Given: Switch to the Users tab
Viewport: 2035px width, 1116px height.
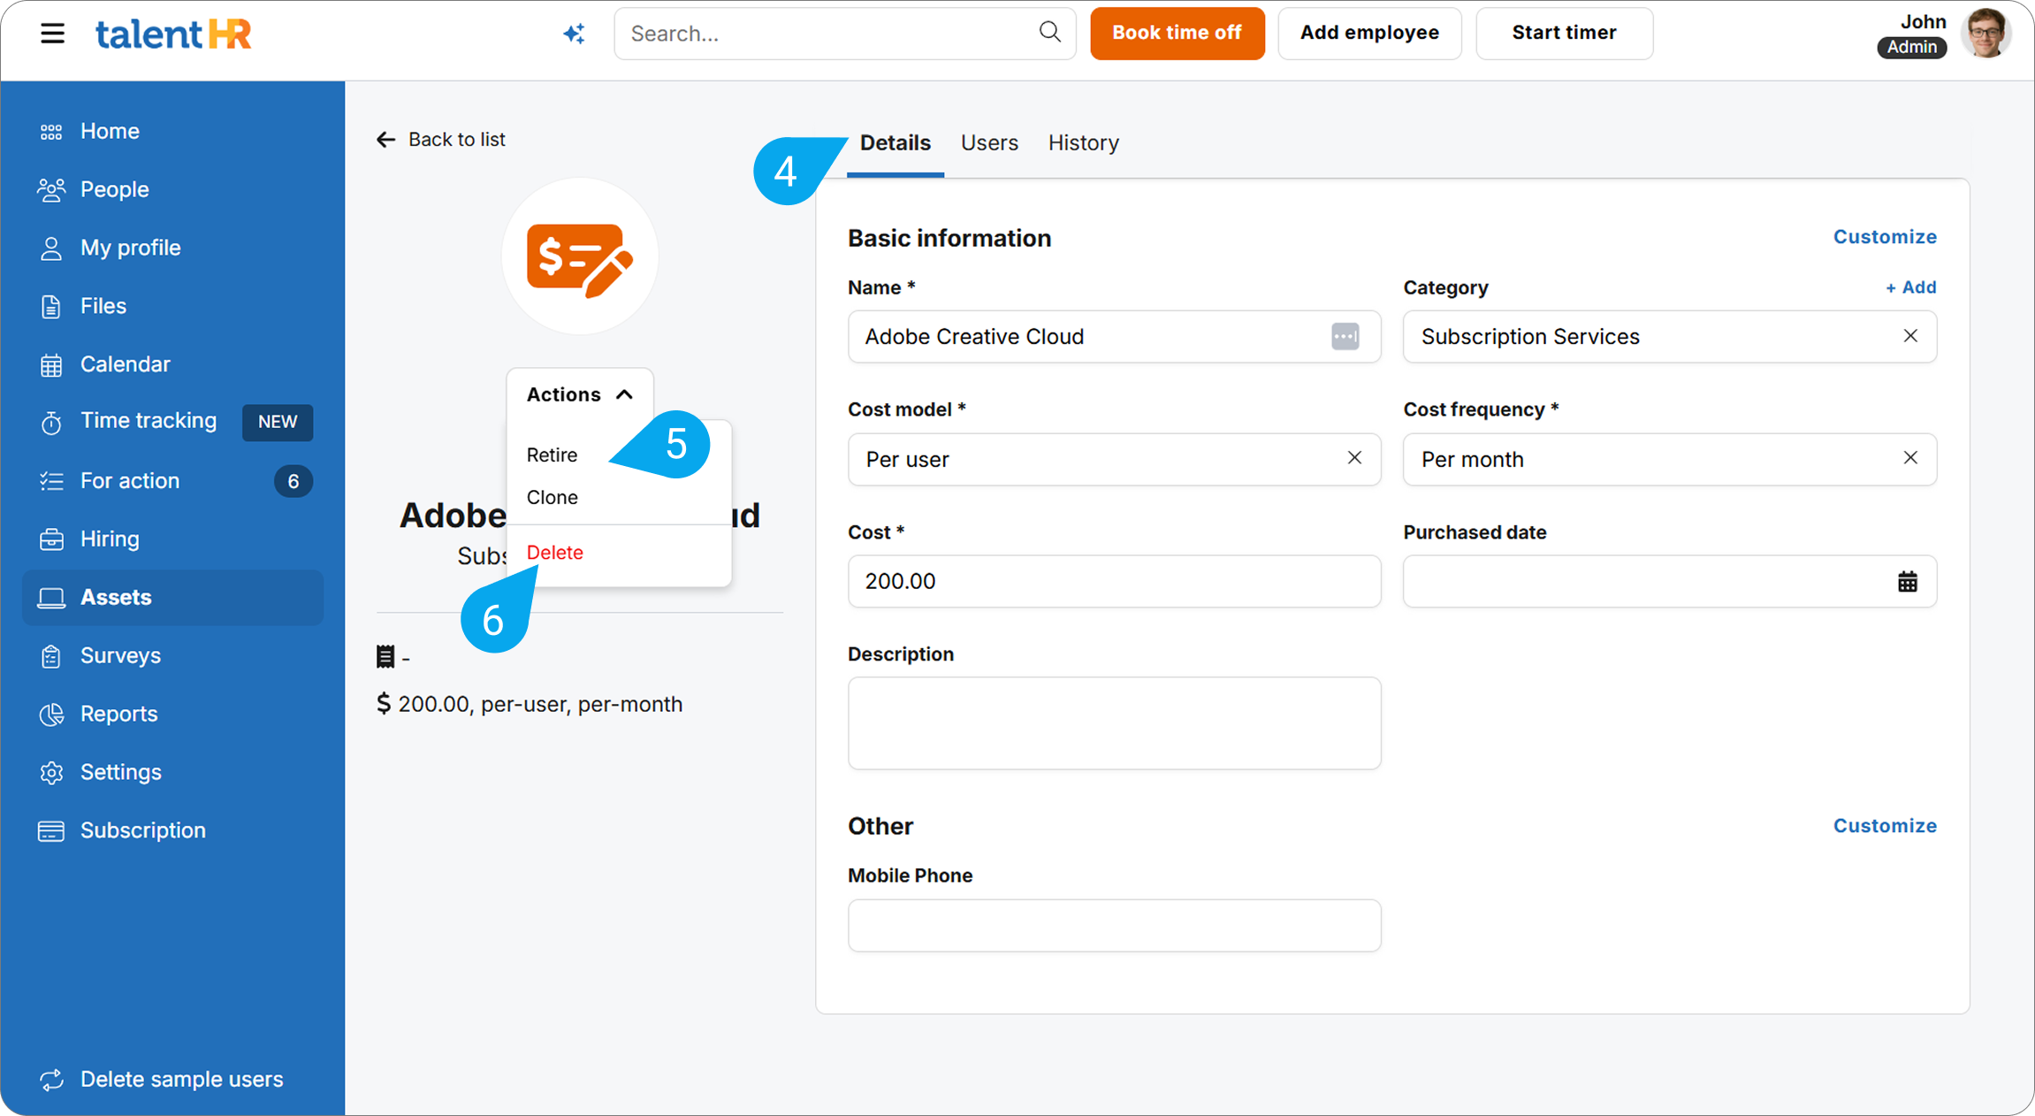Looking at the screenshot, I should click(x=989, y=142).
